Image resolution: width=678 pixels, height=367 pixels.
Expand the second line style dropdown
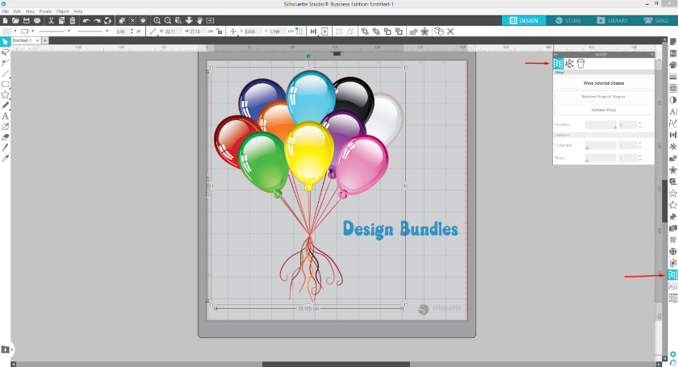(107, 31)
